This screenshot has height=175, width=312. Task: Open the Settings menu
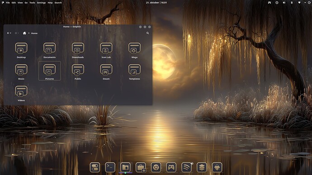coord(41,3)
